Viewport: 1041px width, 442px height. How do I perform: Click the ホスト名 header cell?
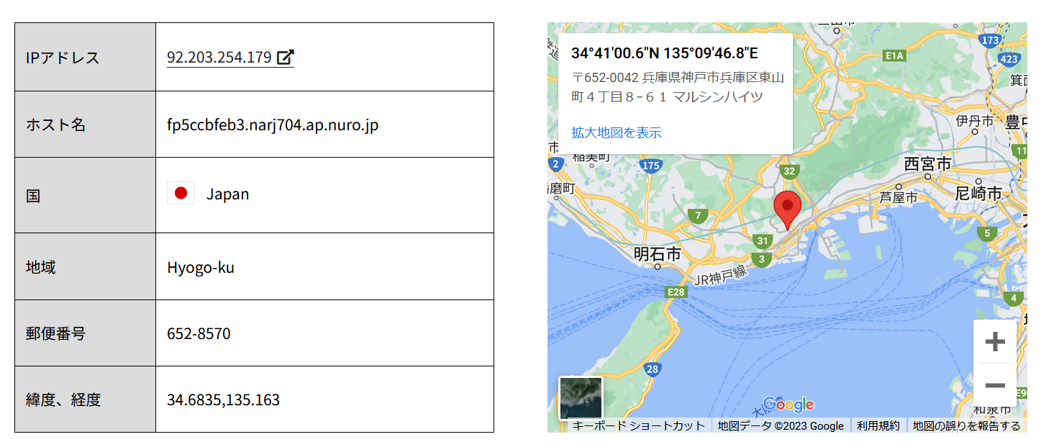[x=85, y=125]
